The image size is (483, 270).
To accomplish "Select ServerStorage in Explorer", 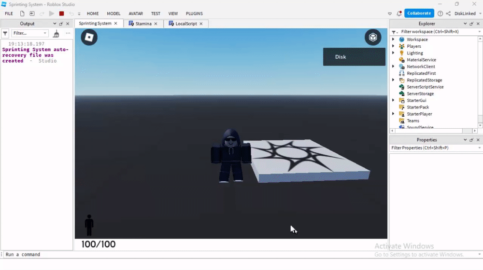I will click(420, 94).
